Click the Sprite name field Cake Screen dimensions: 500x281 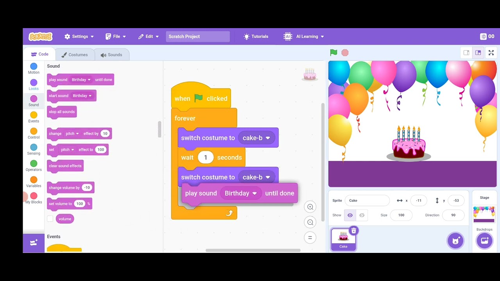point(367,201)
